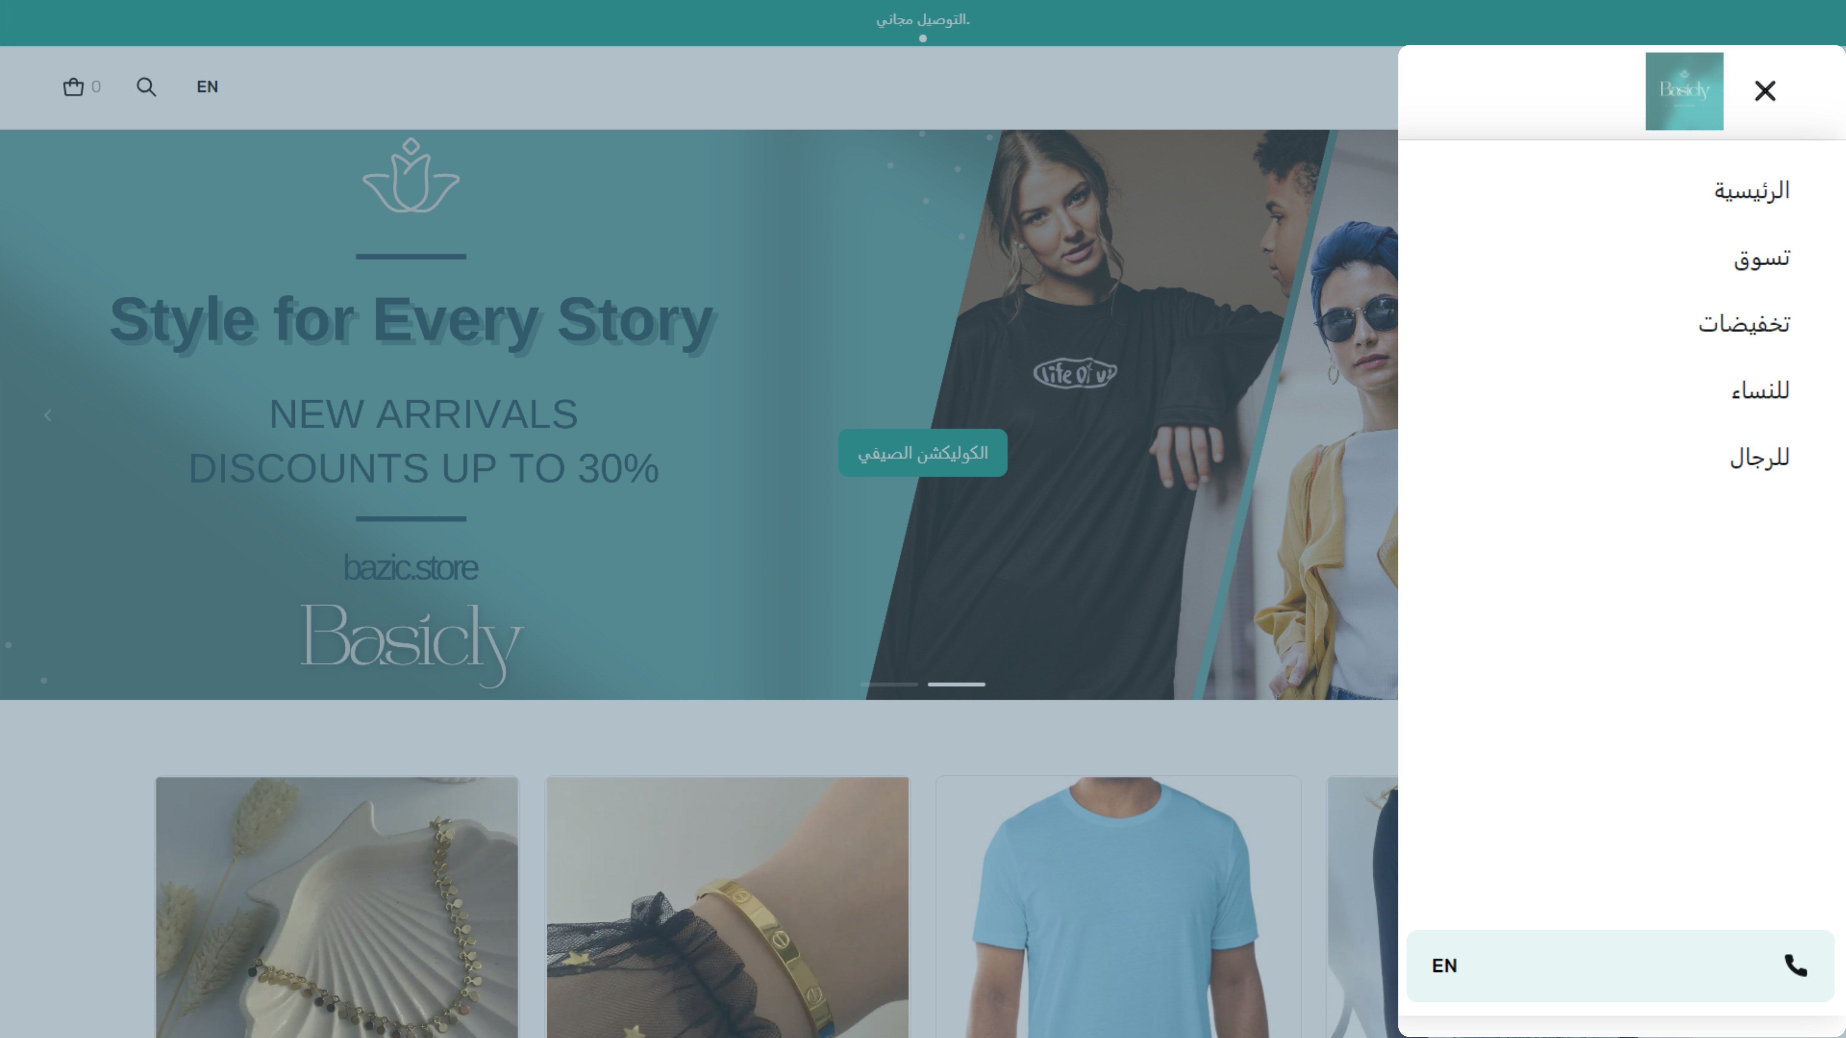This screenshot has width=1846, height=1038.
Task: Click the search magnifier icon
Action: (146, 86)
